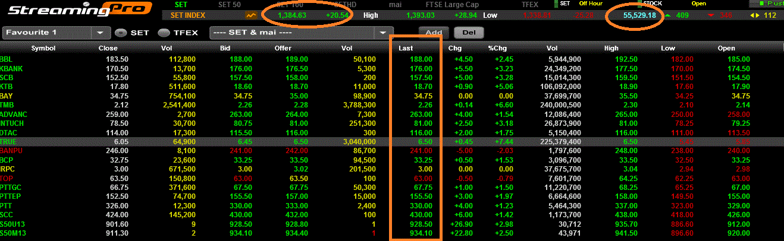Switch to the SET 50 tab

(229, 4)
